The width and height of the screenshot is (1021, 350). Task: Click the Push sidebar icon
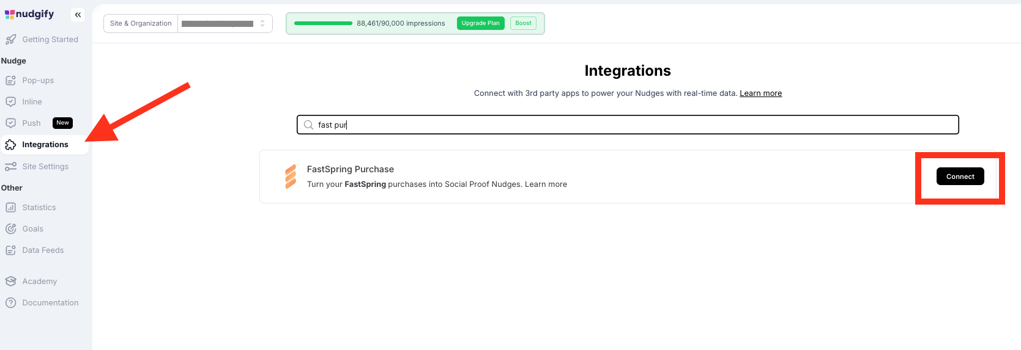[10, 123]
